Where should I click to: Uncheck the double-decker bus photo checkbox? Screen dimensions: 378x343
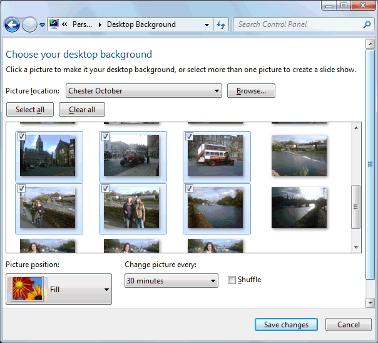pos(189,136)
